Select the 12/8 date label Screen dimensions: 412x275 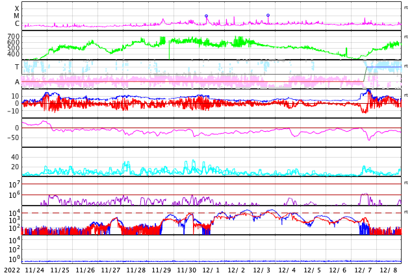[389, 270]
